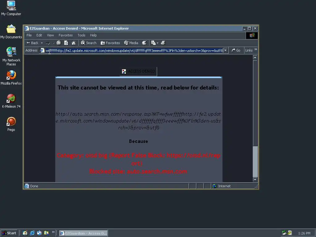Click the 'This site cannot be viewed' heading

tap(138, 88)
